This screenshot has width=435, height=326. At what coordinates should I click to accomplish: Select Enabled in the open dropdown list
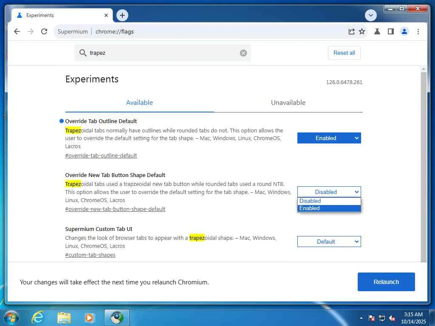[329, 208]
